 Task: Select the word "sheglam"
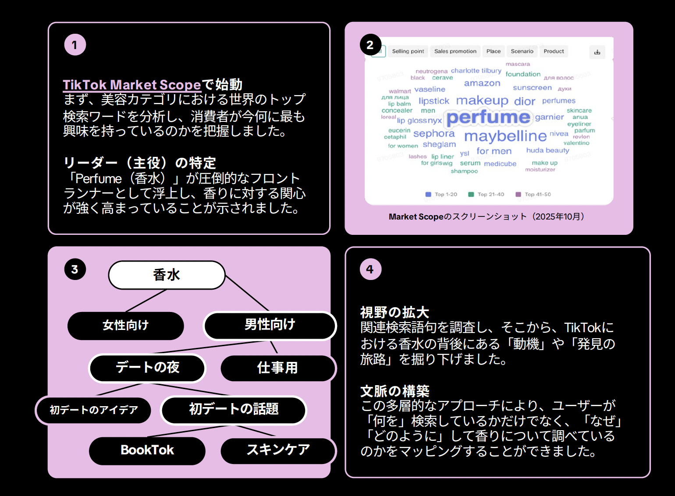(x=439, y=145)
